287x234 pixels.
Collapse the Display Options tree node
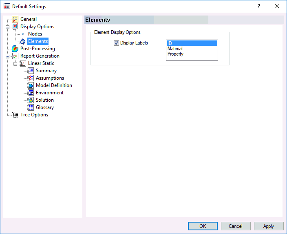tap(7, 27)
